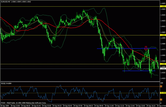Click the 29 Sep 13:45 time label
Screen dimensions: 166x107
tap(130, 106)
